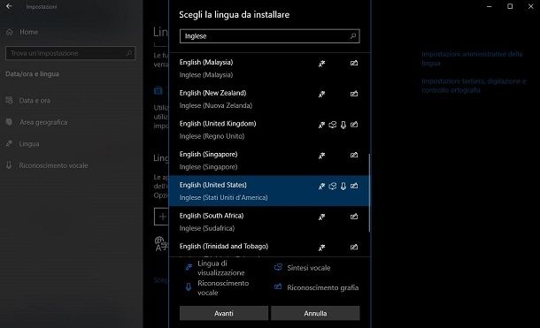Click the language search box containing Inglese
This screenshot has height=328, width=540.
(270, 36)
